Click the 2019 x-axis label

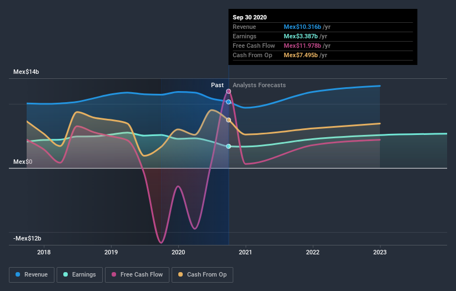[x=111, y=252]
